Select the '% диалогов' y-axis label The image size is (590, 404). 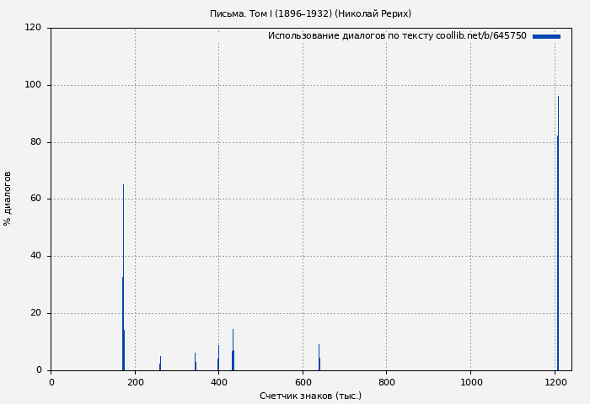8,199
